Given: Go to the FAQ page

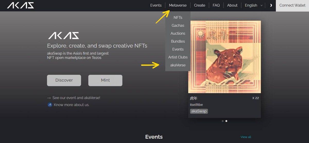Looking at the screenshot, I should click(216, 5).
